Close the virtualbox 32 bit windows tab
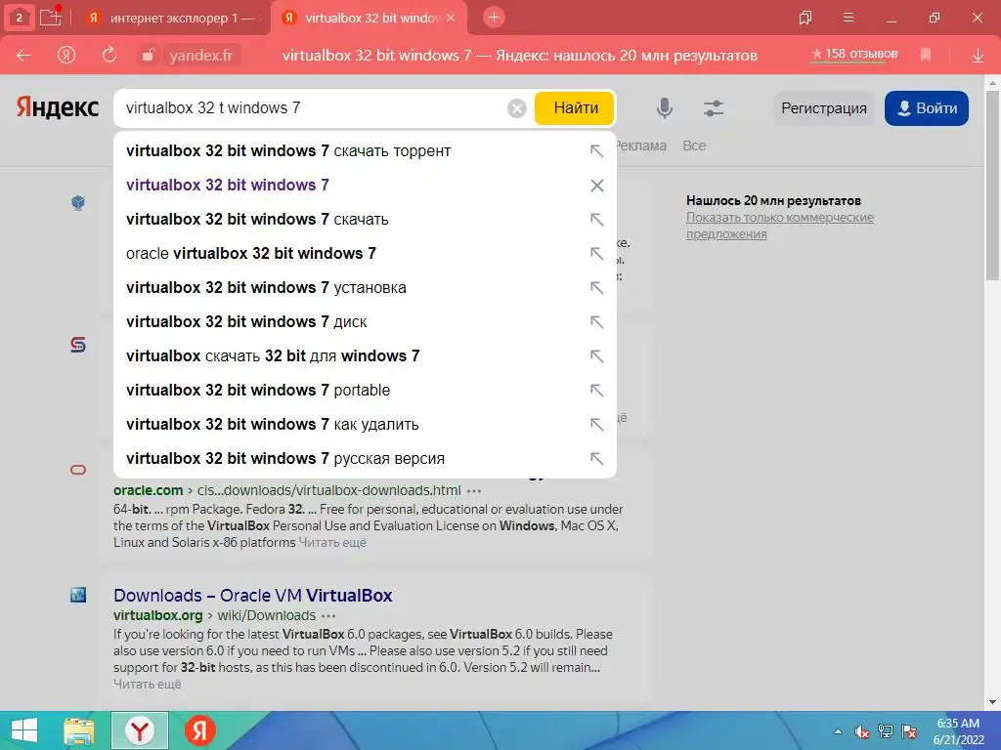The width and height of the screenshot is (1001, 750). [x=451, y=18]
